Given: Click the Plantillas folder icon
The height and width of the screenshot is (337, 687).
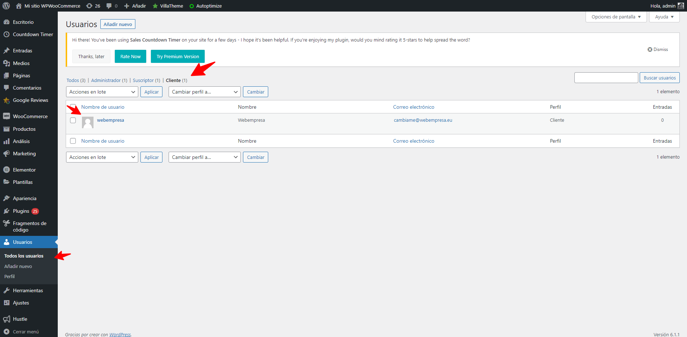Looking at the screenshot, I should coord(6,182).
